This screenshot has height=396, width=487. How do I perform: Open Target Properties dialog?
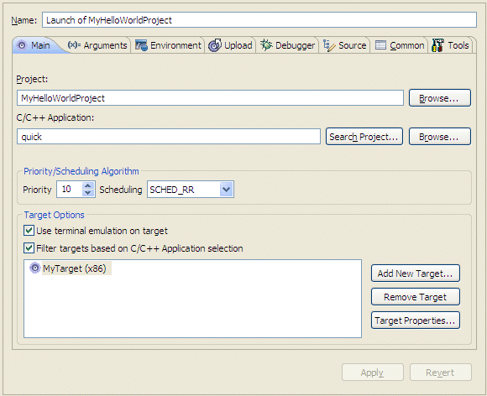pyautogui.click(x=416, y=320)
